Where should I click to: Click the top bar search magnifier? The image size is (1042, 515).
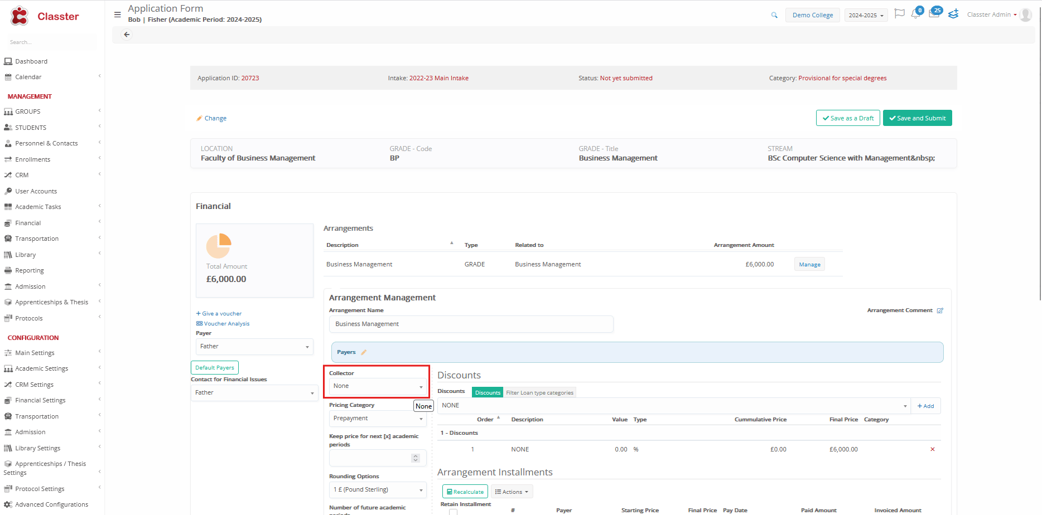coord(774,15)
